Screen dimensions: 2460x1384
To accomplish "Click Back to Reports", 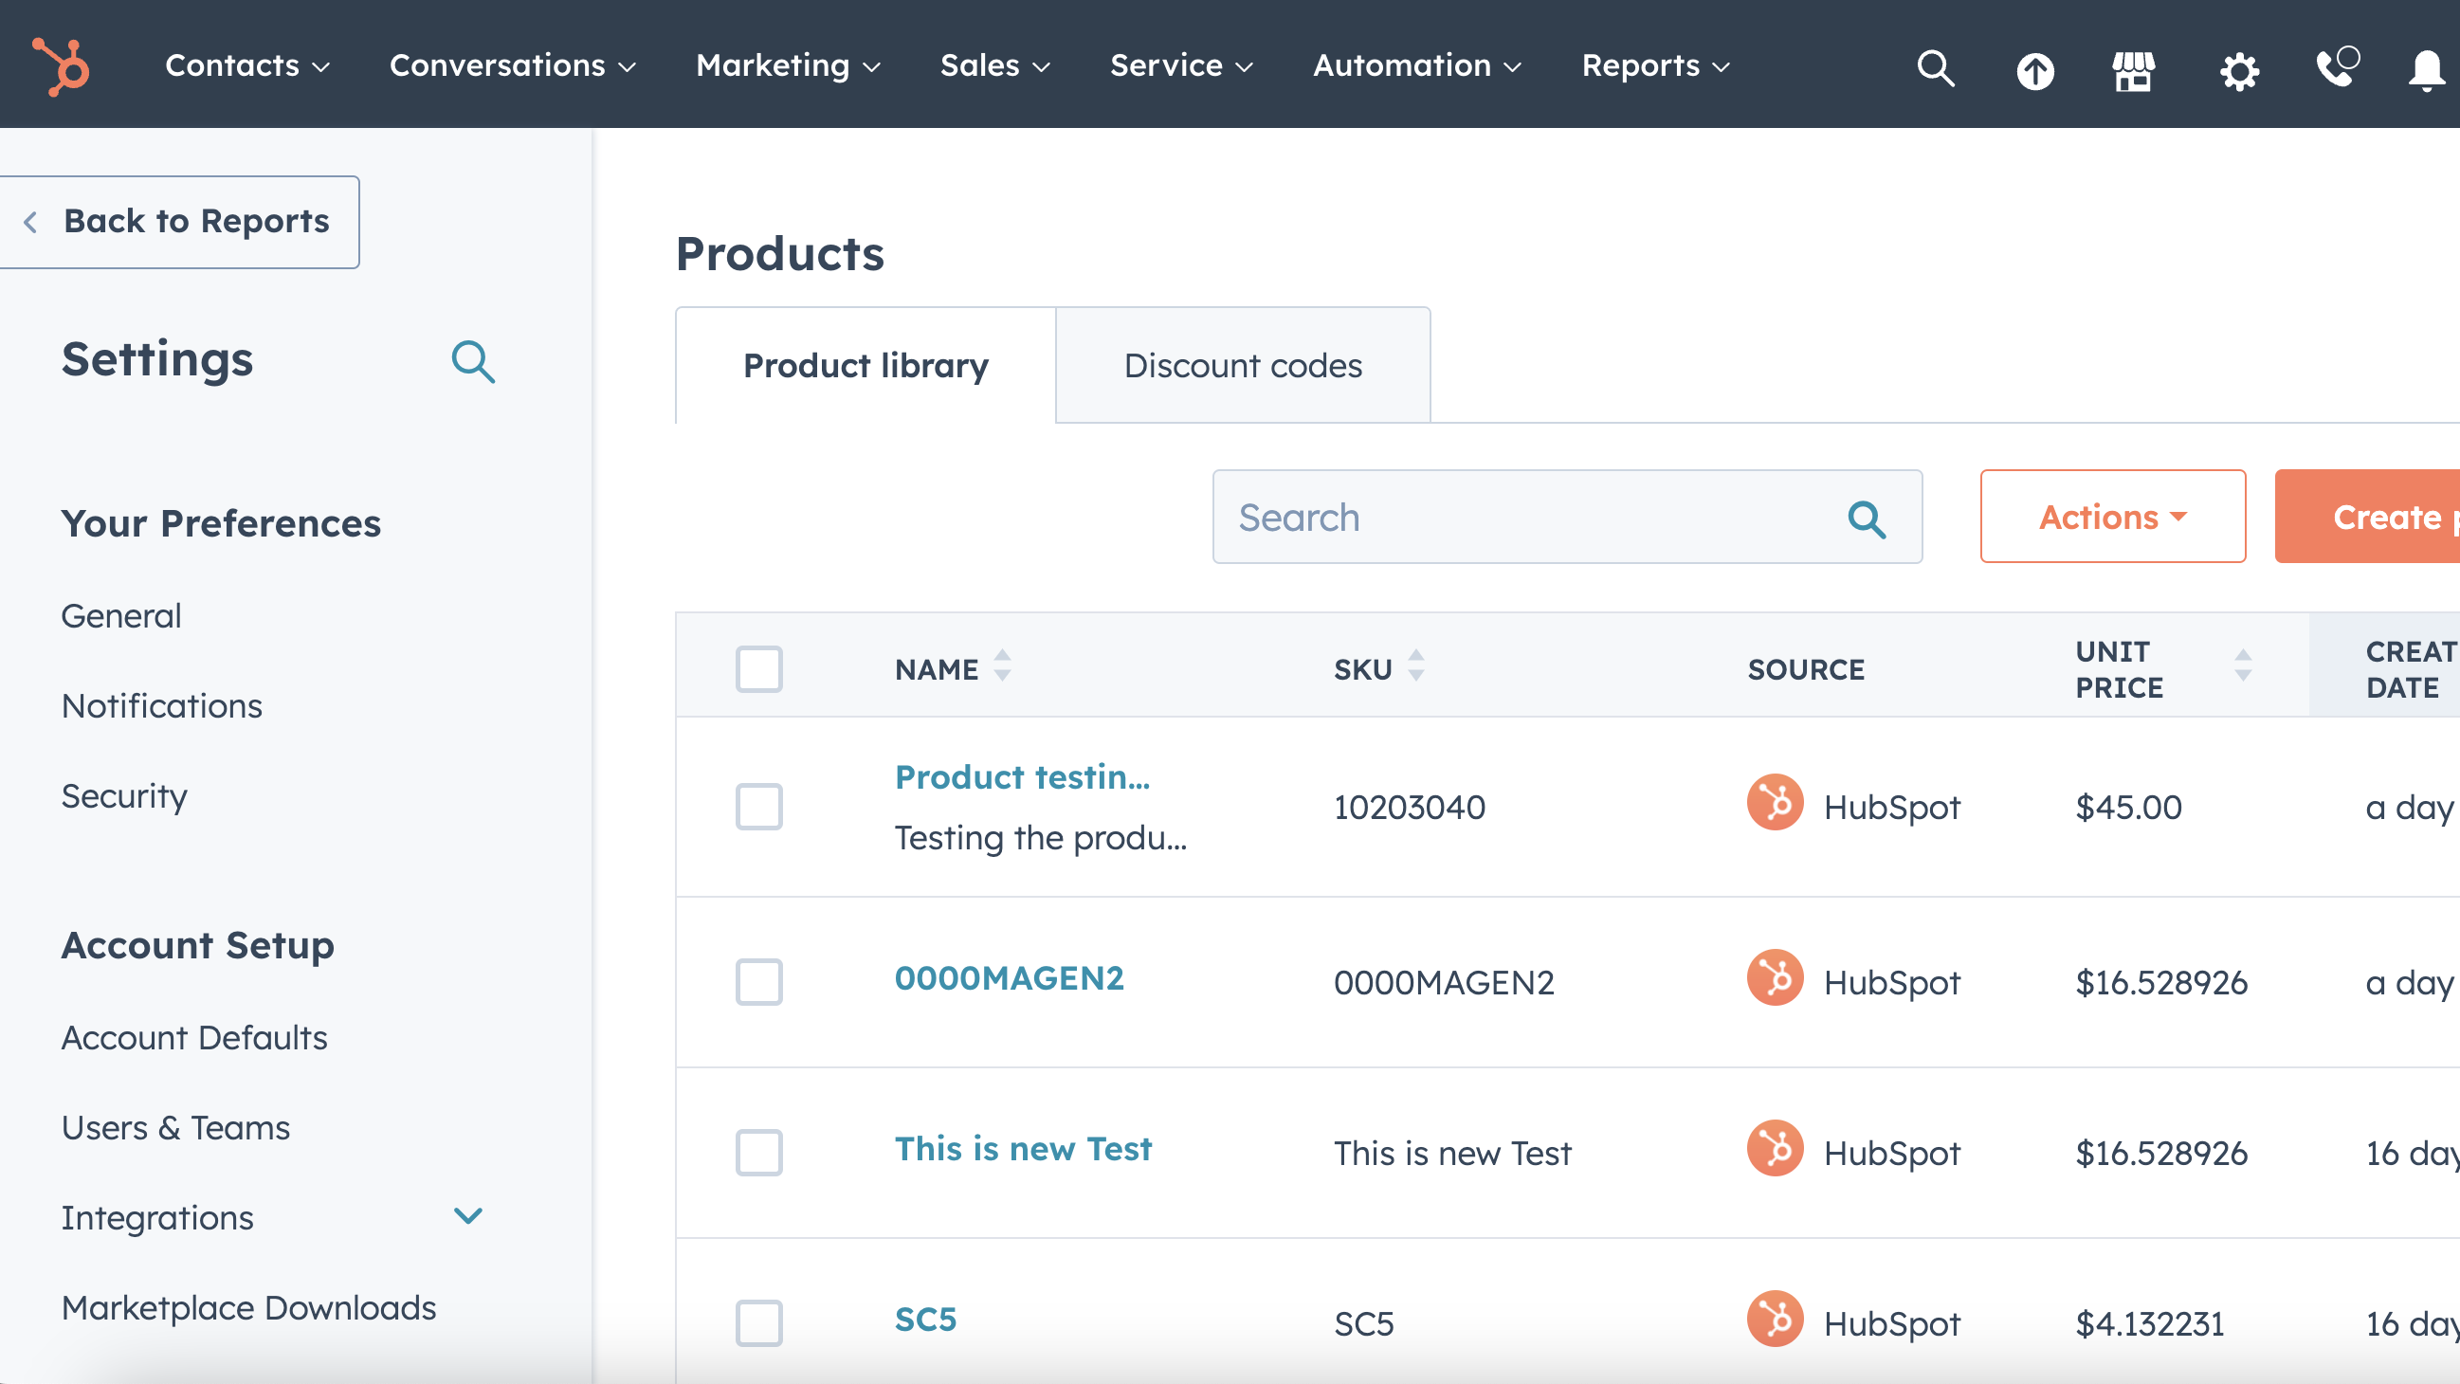I will tap(179, 221).
